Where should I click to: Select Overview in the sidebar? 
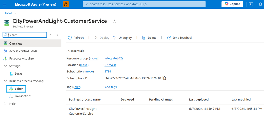[x=31, y=43]
